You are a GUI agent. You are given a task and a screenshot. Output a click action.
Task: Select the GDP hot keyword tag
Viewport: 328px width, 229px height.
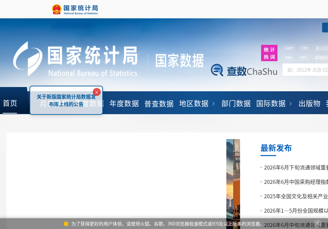point(289,48)
